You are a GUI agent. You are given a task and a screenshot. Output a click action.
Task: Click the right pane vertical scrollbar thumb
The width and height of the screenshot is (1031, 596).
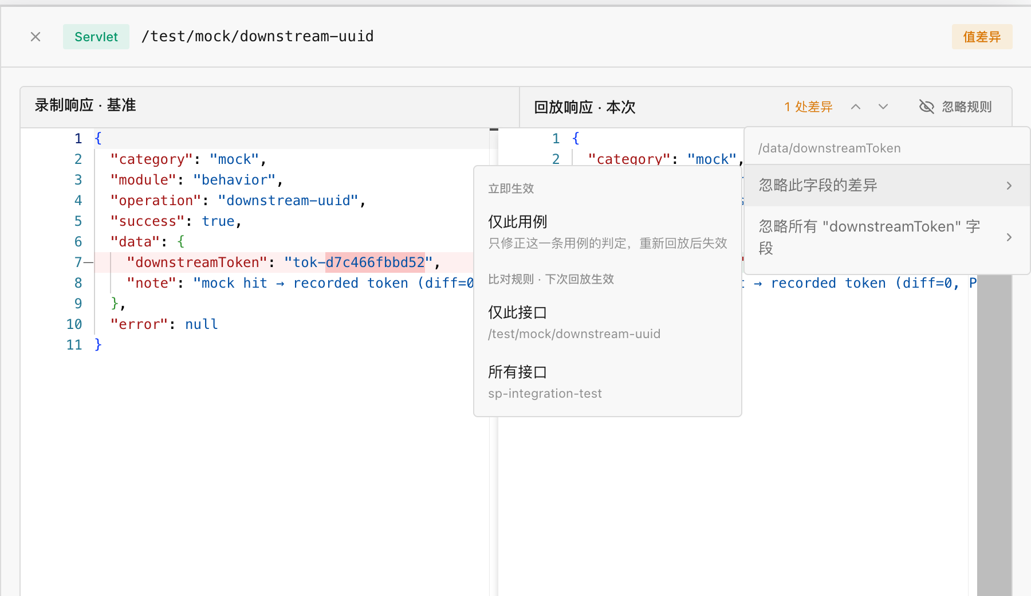pos(994,436)
